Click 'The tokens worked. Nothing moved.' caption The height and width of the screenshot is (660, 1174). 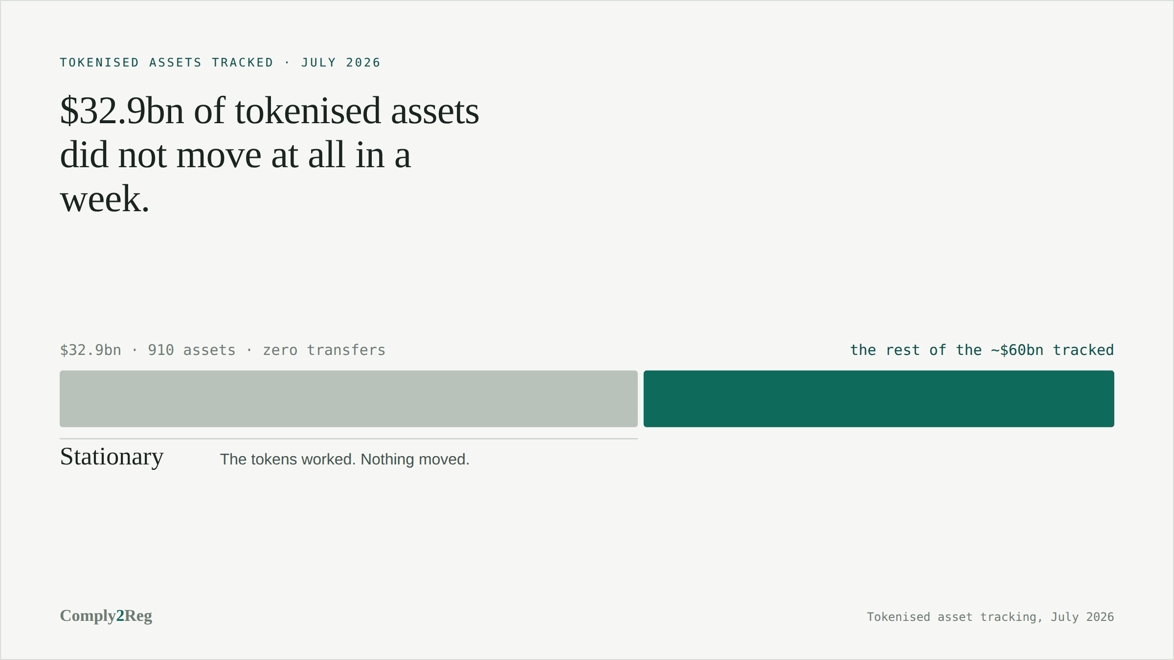tap(344, 460)
